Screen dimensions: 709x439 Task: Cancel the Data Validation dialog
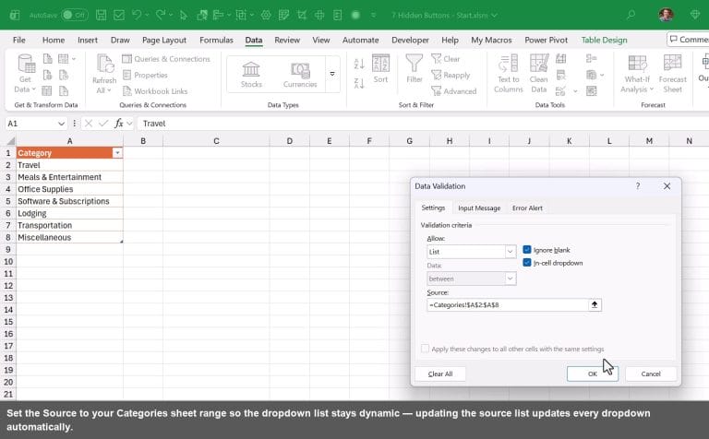pos(651,374)
